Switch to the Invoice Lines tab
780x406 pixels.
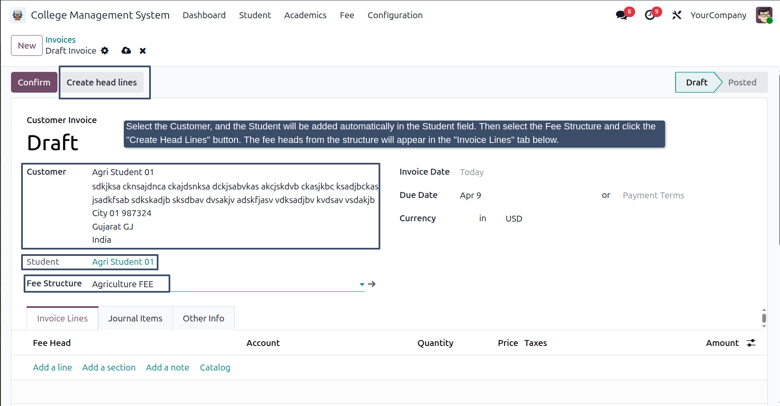tap(63, 318)
